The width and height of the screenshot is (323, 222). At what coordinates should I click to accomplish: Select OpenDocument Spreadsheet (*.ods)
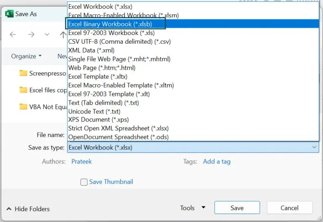pos(193,137)
